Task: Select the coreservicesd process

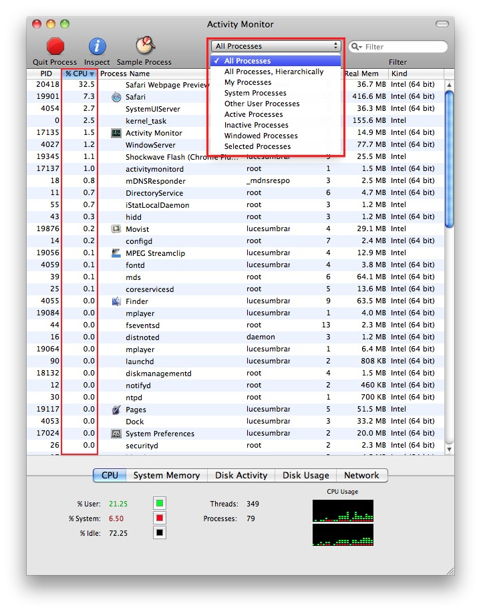Action: pyautogui.click(x=235, y=289)
